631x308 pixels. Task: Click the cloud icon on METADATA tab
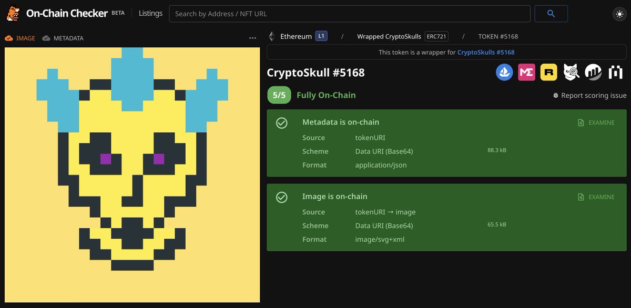(46, 38)
